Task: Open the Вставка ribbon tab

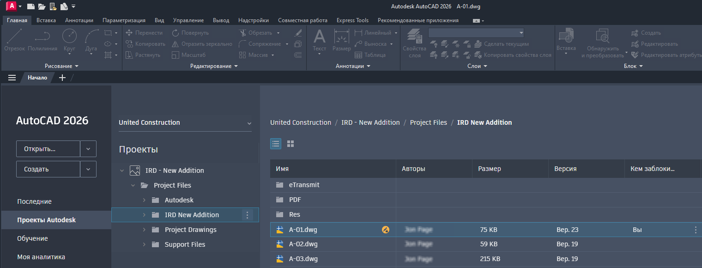Action: point(46,20)
